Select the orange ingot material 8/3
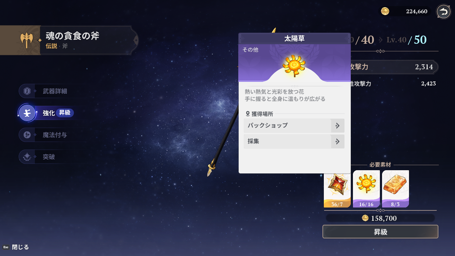The width and height of the screenshot is (455, 256). [x=395, y=189]
